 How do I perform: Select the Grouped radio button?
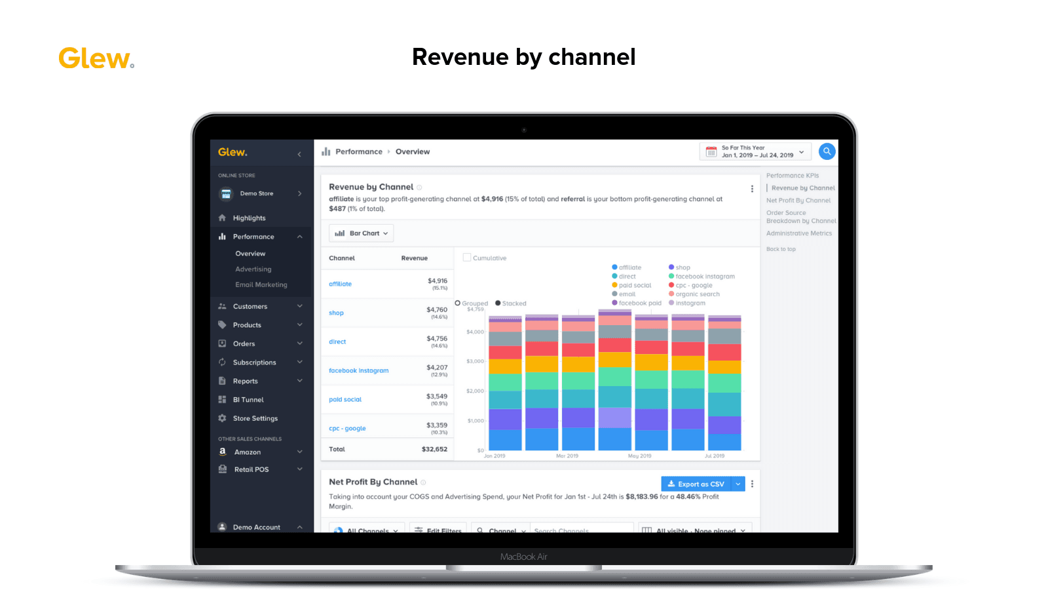[x=458, y=303]
